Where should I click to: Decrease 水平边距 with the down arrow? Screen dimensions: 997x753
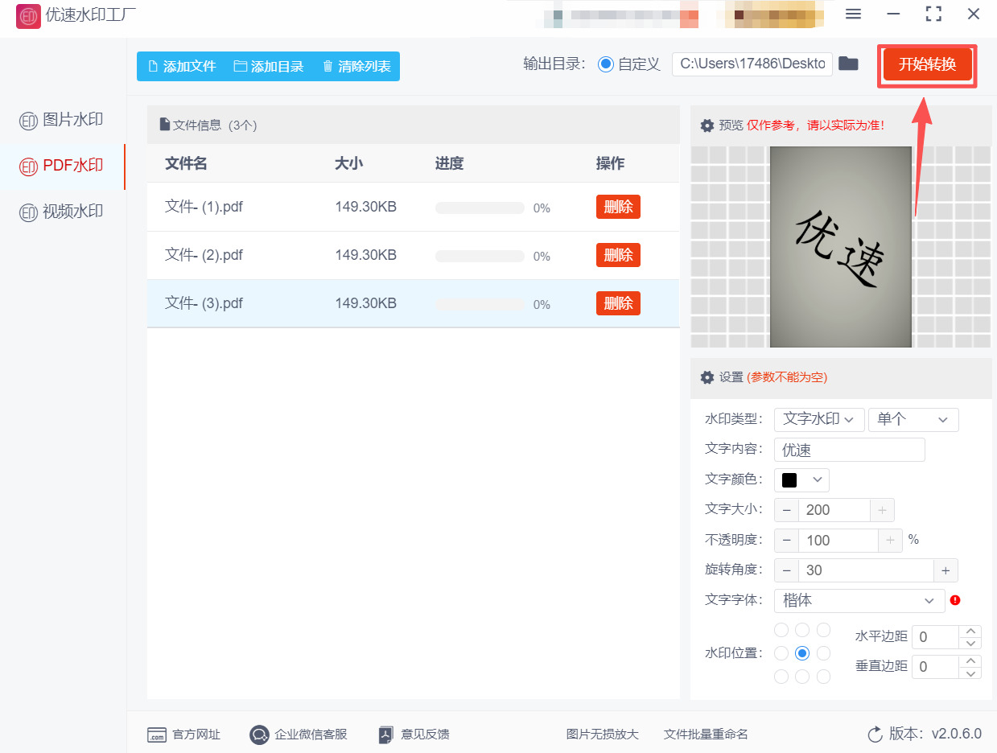971,643
